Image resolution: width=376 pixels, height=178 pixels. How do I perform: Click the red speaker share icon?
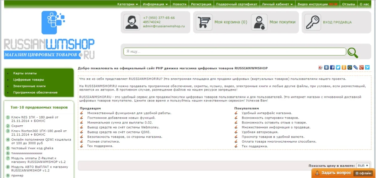coord(321,67)
